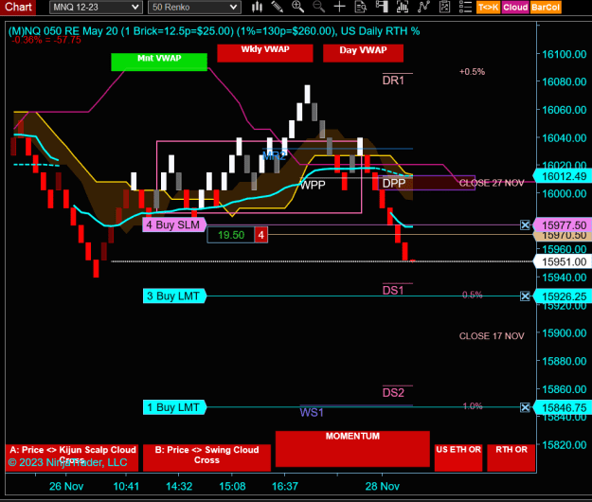Click the CLOSE 27 NOV label
Screen dimensions: 592x502
[492, 183]
